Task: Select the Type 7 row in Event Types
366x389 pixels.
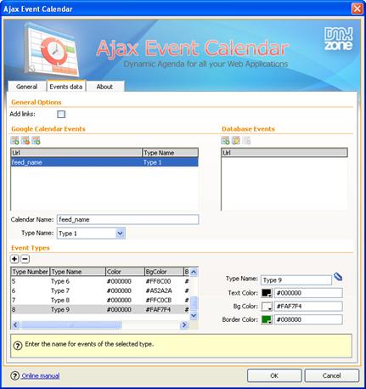Action: pyautogui.click(x=100, y=290)
